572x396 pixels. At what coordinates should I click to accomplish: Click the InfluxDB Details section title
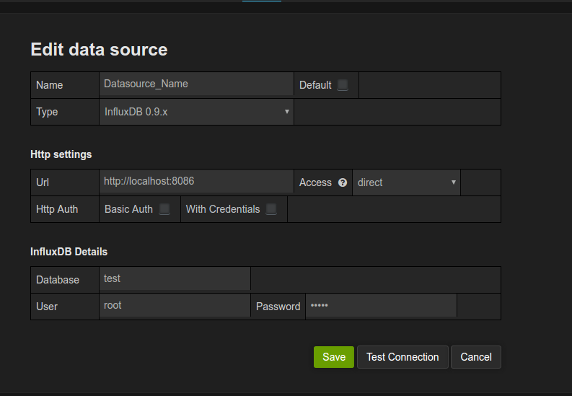[69, 252]
